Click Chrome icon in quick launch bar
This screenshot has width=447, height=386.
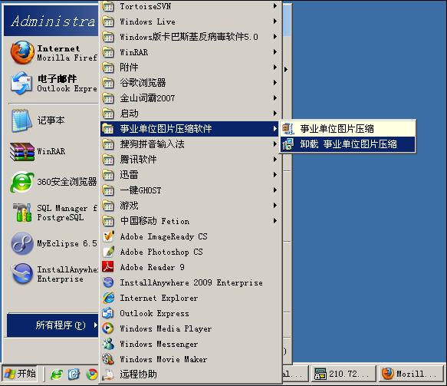(x=92, y=374)
